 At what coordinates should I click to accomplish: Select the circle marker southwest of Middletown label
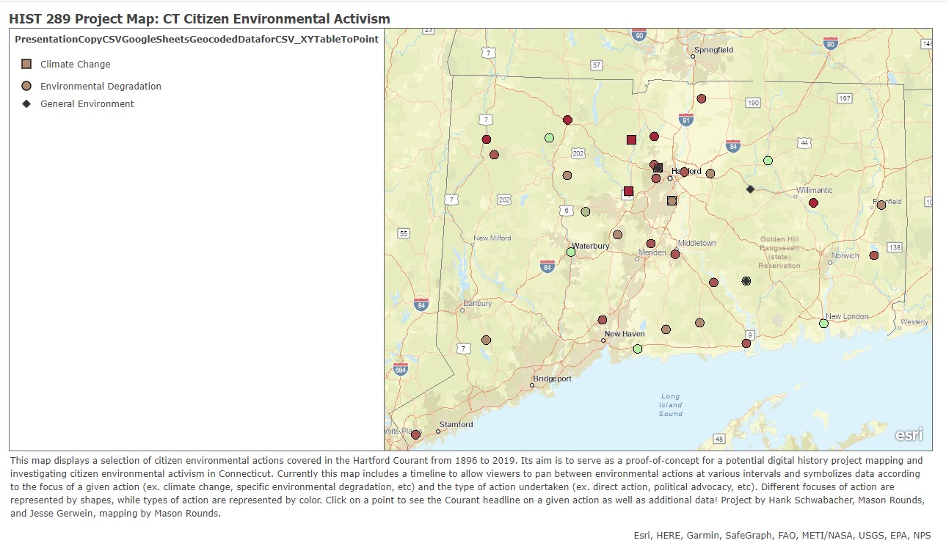675,254
